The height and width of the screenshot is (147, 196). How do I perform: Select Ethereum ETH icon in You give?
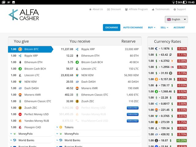[20, 62]
